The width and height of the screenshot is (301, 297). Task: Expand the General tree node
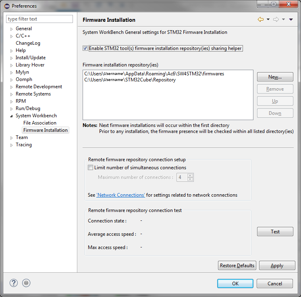(11, 29)
